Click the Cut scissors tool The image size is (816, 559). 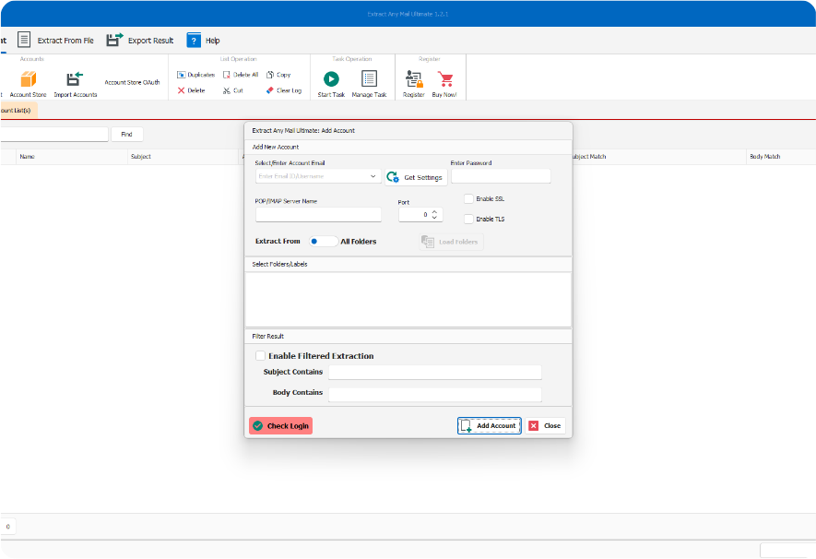tap(233, 90)
